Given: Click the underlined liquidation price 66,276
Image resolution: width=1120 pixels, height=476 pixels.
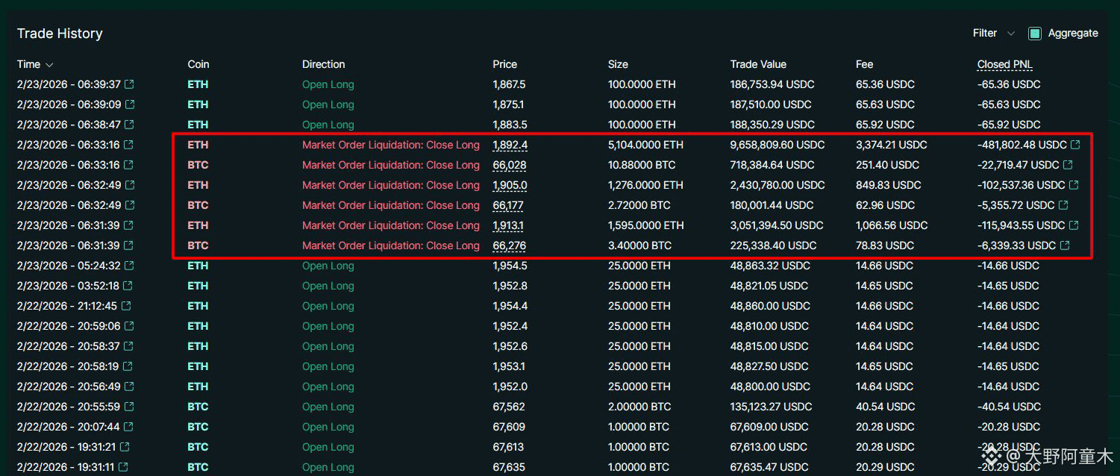Looking at the screenshot, I should pos(509,245).
